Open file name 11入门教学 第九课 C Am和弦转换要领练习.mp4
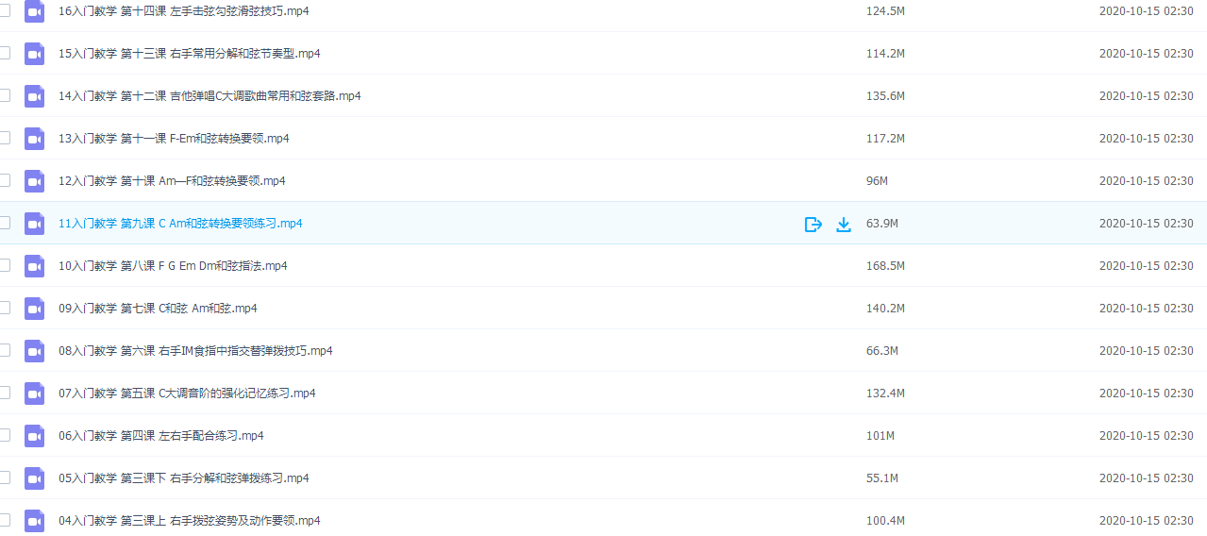This screenshot has width=1207, height=536. point(180,224)
